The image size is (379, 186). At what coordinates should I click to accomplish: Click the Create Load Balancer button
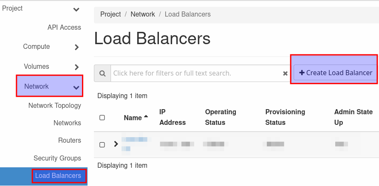[335, 73]
